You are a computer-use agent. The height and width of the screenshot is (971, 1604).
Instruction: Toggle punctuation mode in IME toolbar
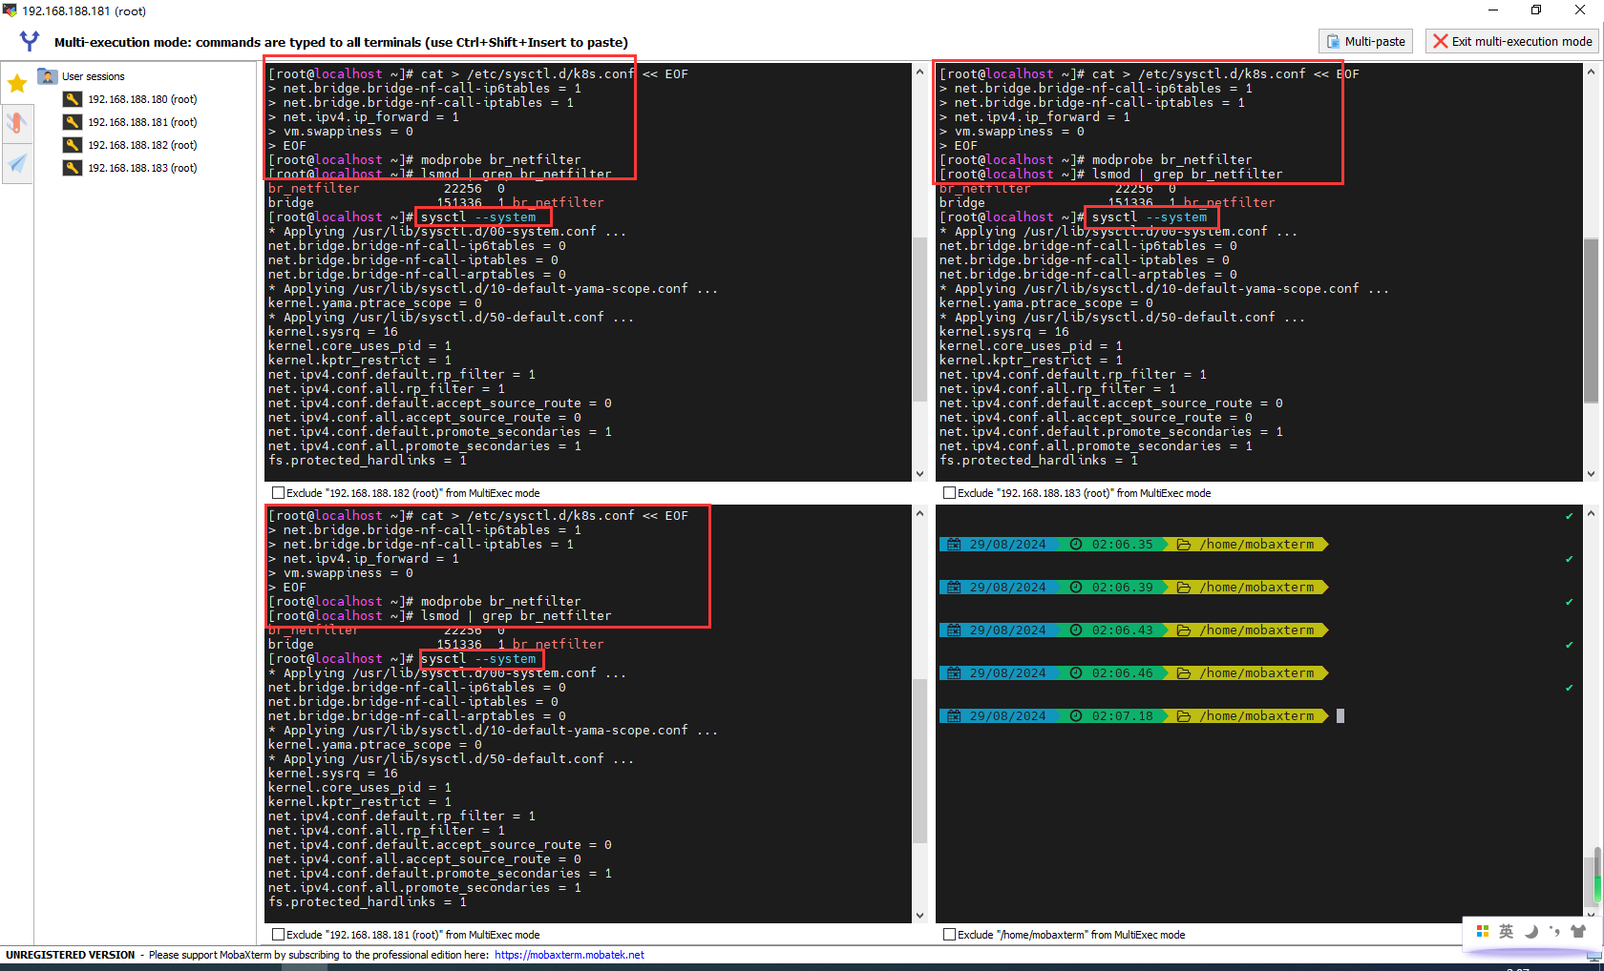click(x=1554, y=931)
